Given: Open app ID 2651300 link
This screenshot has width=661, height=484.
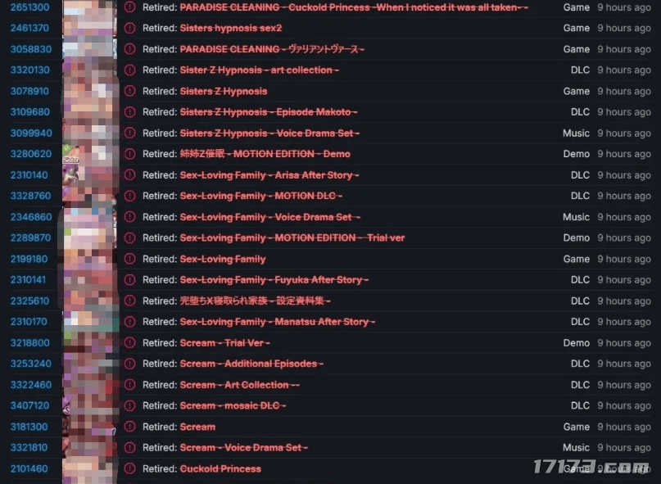Looking at the screenshot, I should 30,7.
